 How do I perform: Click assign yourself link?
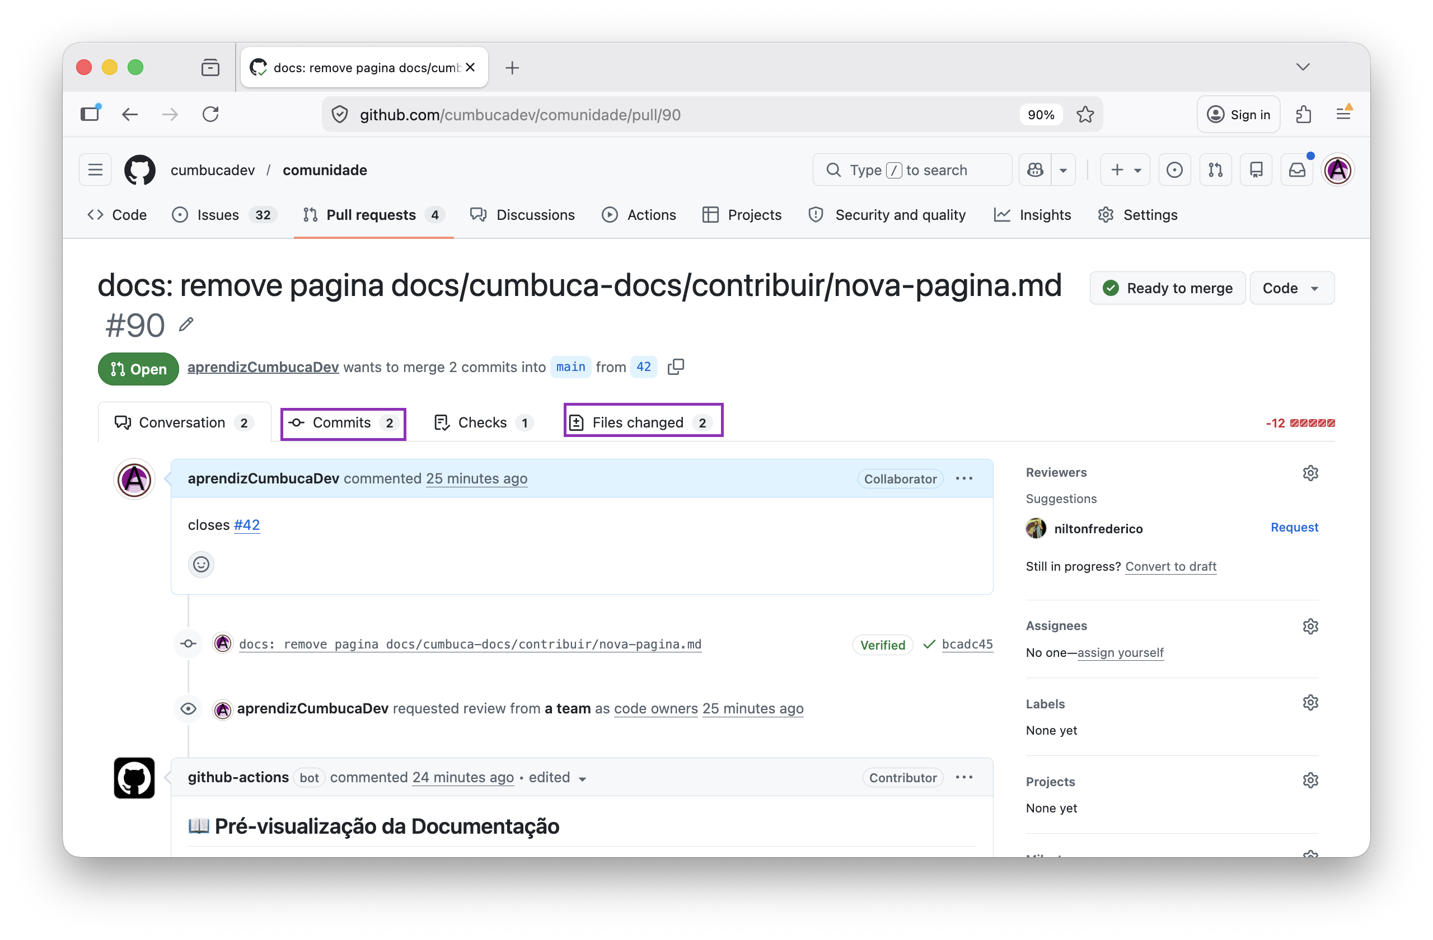[1121, 652]
